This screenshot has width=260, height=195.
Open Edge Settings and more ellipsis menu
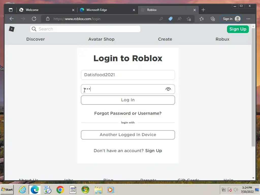click(x=248, y=19)
